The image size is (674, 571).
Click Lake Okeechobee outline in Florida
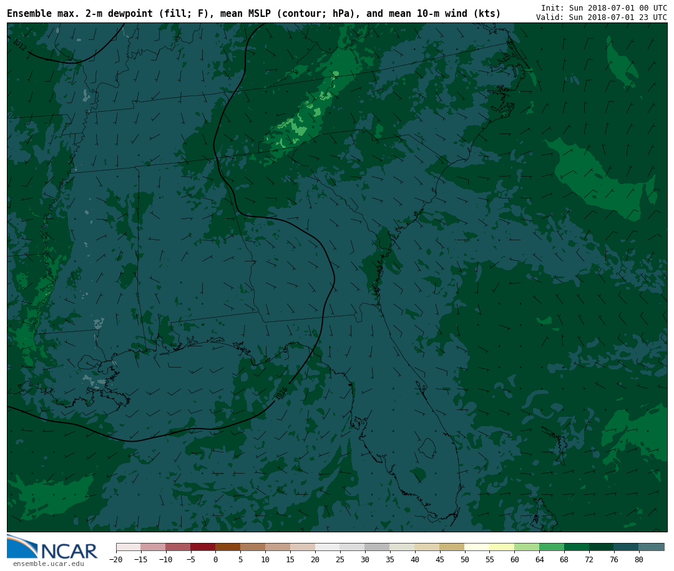pos(427,447)
